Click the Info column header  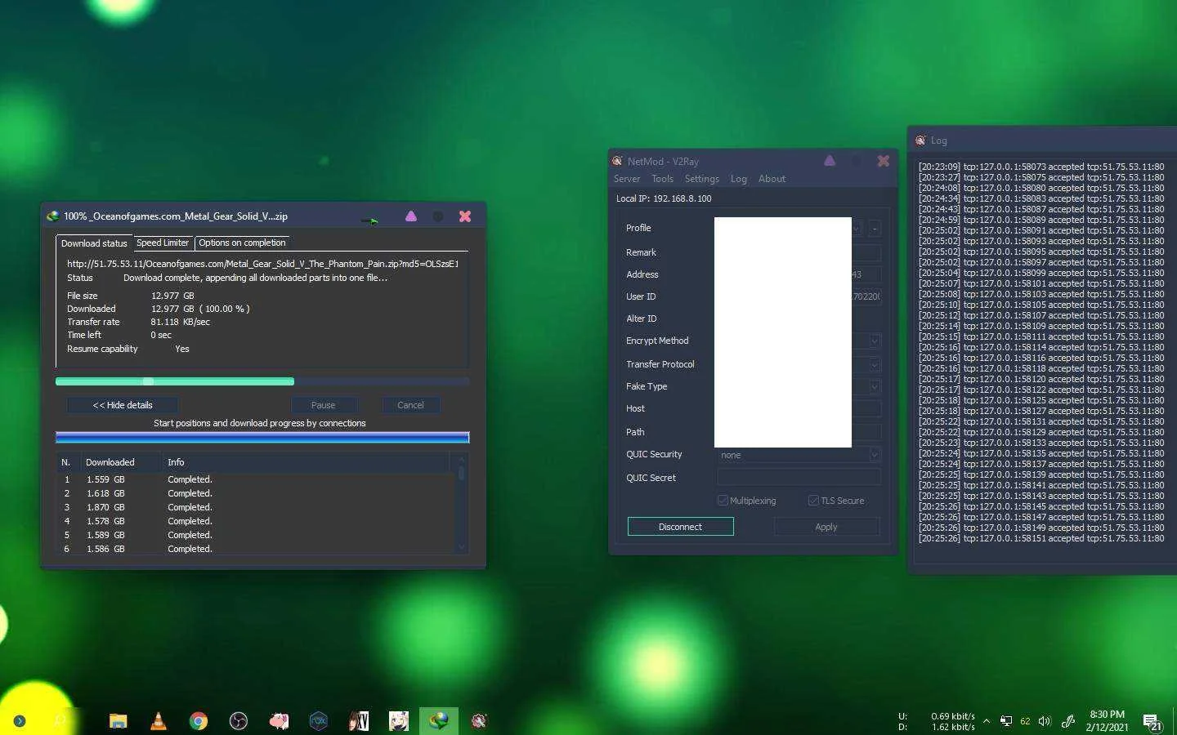(x=306, y=462)
